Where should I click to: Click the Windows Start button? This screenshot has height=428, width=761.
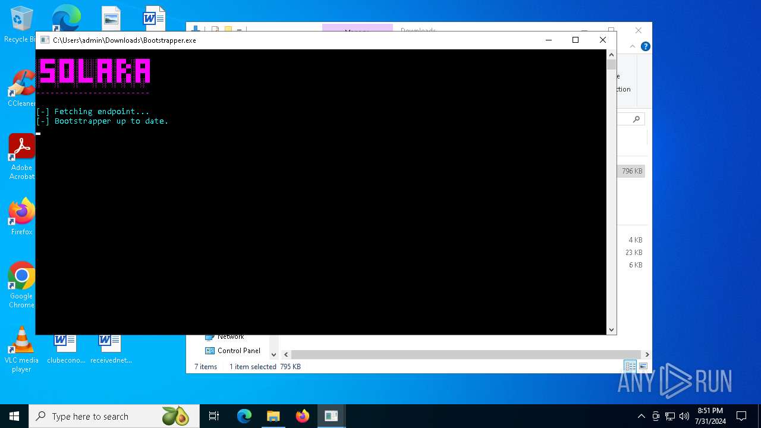[14, 416]
